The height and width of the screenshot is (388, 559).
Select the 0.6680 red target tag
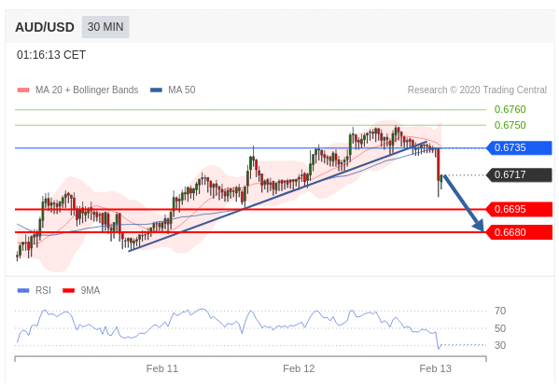[x=519, y=232]
